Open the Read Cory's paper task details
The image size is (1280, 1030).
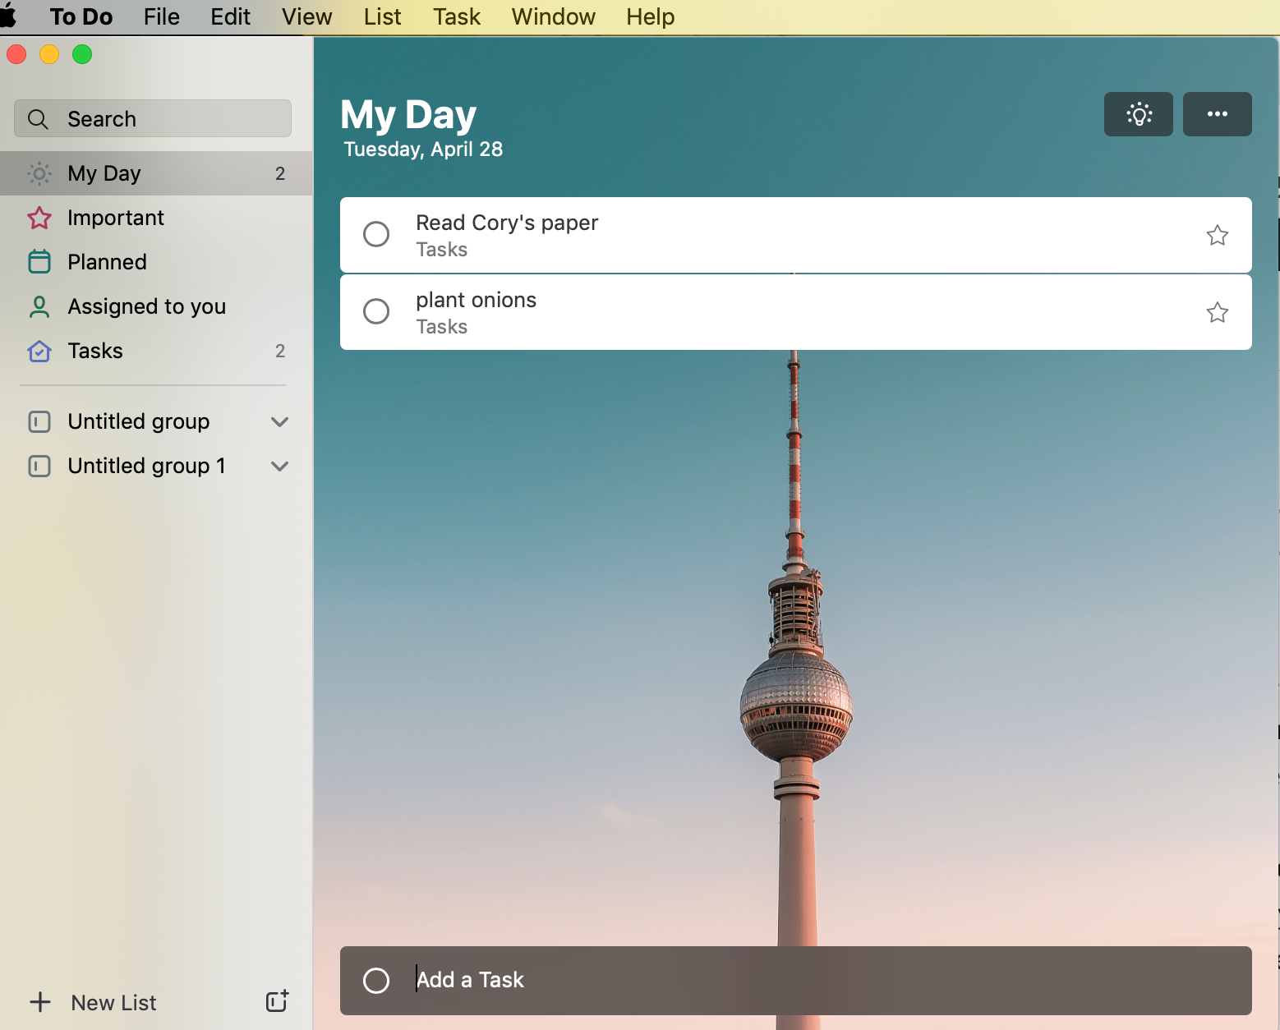click(796, 235)
